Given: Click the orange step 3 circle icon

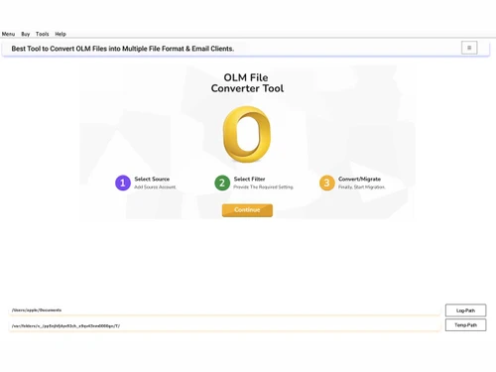Looking at the screenshot, I should point(326,183).
